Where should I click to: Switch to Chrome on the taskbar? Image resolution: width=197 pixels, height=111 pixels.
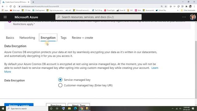point(81,109)
